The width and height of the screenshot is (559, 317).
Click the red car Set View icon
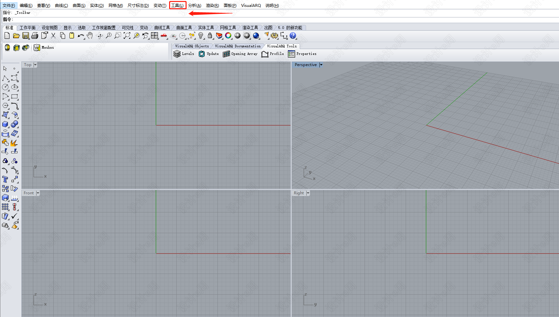tap(164, 36)
